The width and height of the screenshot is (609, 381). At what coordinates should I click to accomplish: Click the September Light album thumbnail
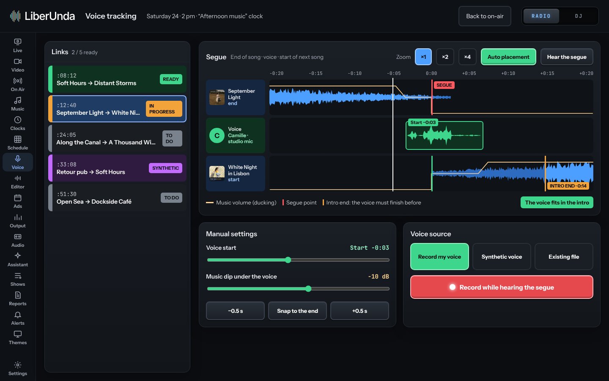(x=217, y=97)
